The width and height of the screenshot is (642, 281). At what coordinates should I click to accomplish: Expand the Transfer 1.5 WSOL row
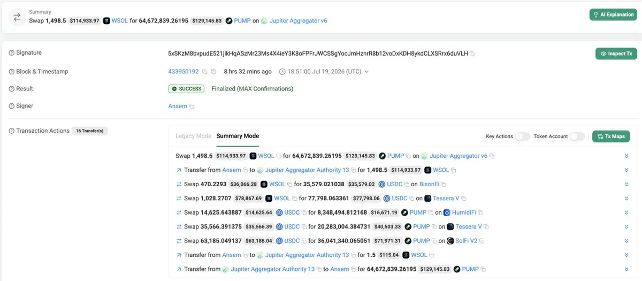point(626,255)
